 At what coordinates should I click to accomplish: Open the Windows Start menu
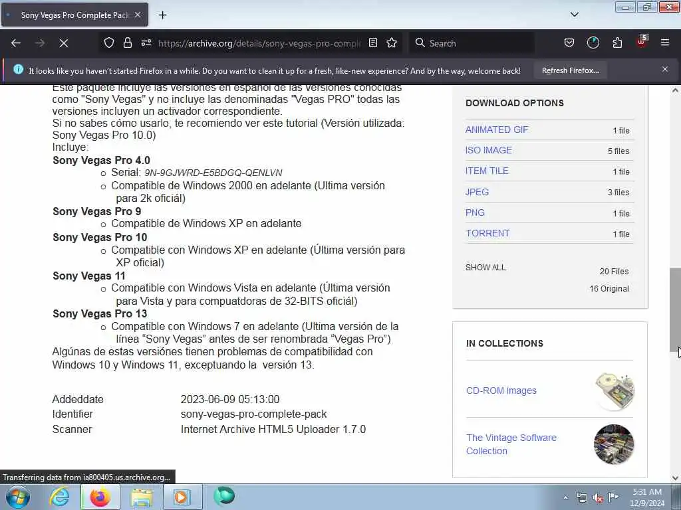click(18, 497)
